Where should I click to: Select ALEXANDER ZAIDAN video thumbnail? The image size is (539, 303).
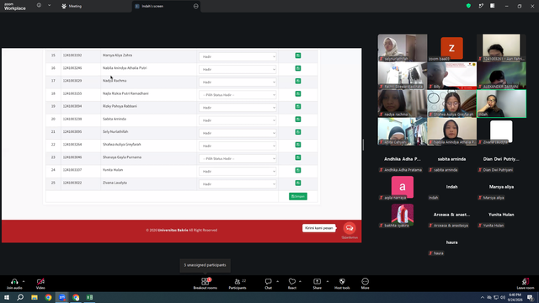click(x=501, y=76)
